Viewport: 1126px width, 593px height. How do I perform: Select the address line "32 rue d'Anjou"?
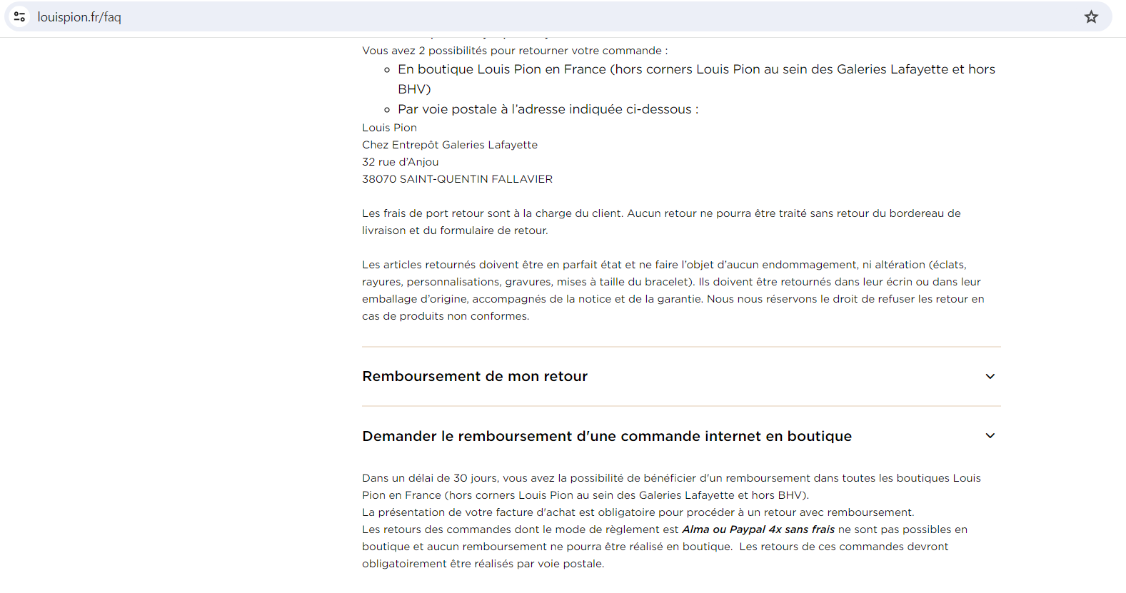400,162
